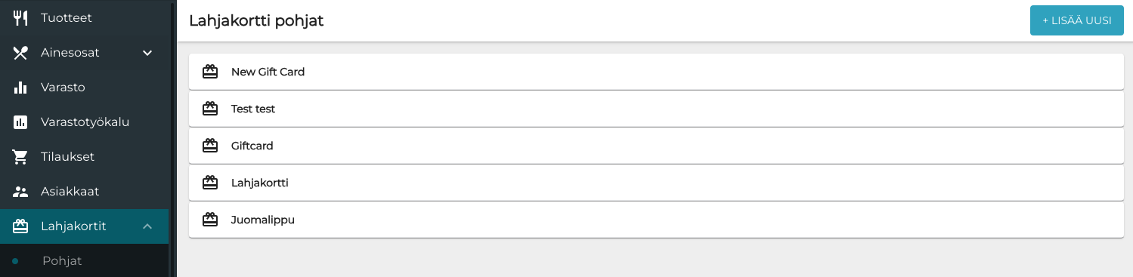Click the crossed utensils Ainesosat icon

[x=20, y=53]
